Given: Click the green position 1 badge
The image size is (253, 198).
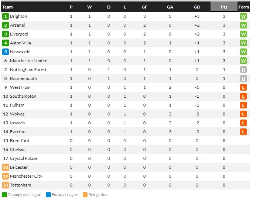Looking at the screenshot, I should pyautogui.click(x=6, y=16).
